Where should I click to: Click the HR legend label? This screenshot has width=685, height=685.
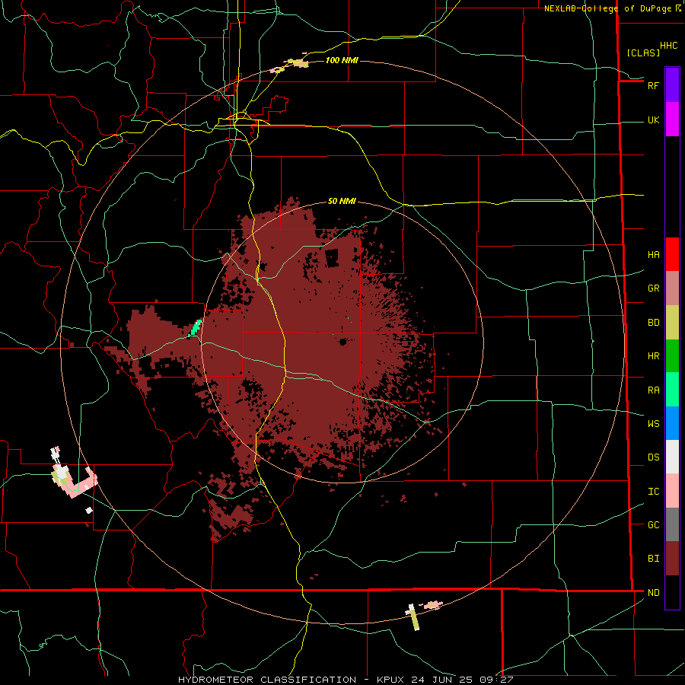click(653, 356)
